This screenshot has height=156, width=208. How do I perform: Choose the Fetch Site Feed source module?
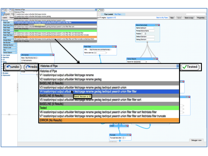point(8,35)
